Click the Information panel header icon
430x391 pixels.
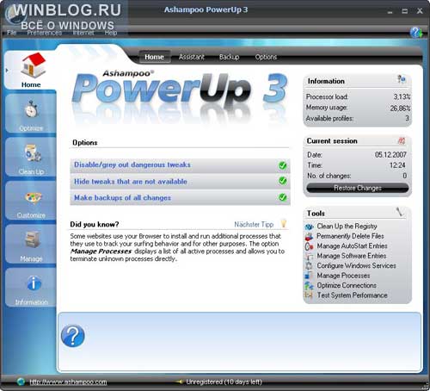(402, 79)
